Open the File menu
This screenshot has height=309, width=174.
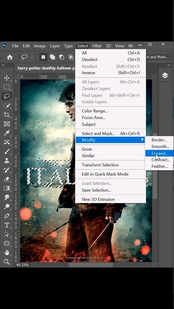click(15, 46)
